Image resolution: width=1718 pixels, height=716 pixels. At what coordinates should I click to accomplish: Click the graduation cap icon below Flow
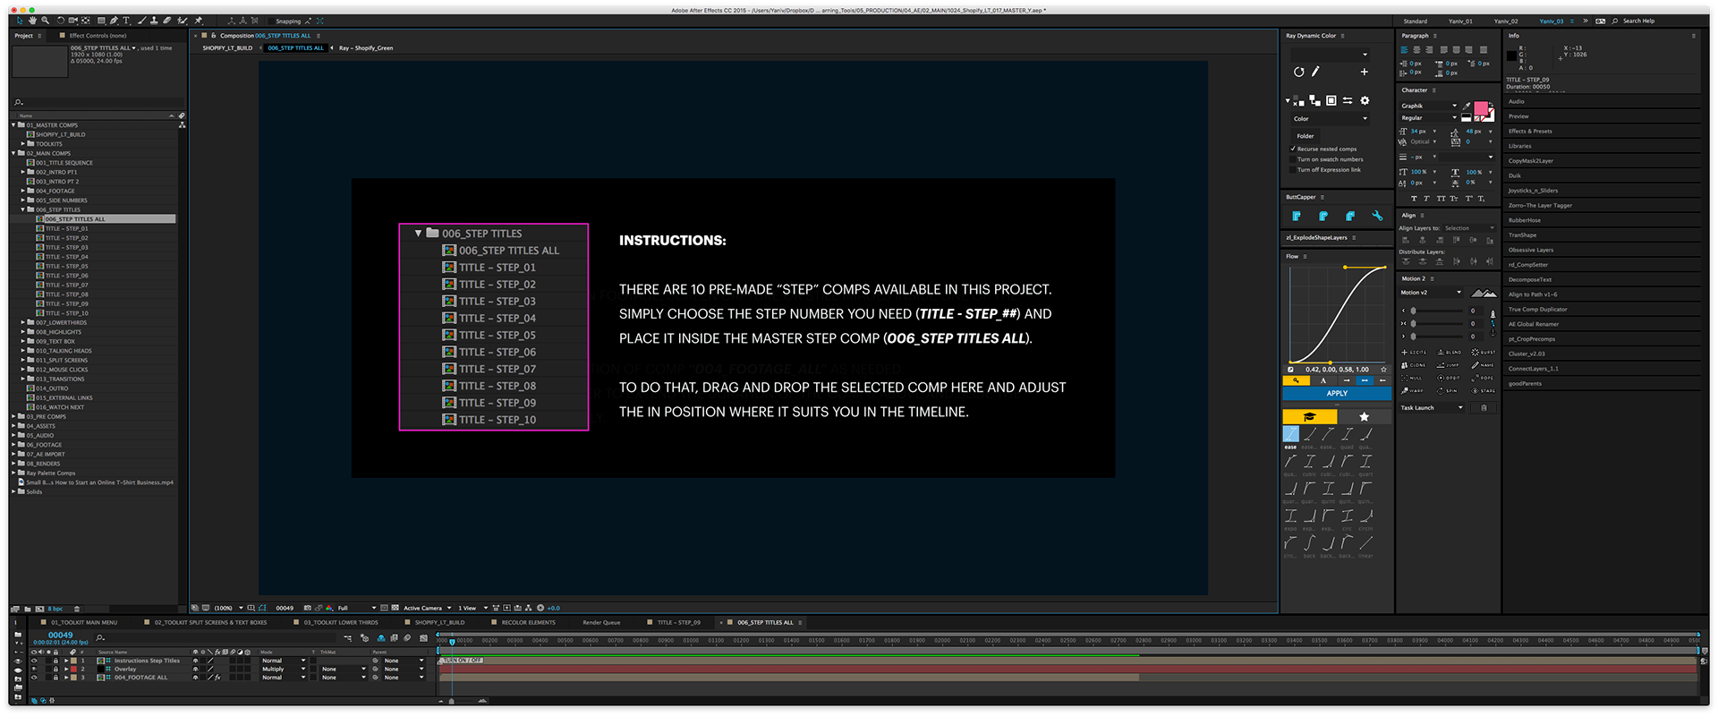coord(1309,417)
